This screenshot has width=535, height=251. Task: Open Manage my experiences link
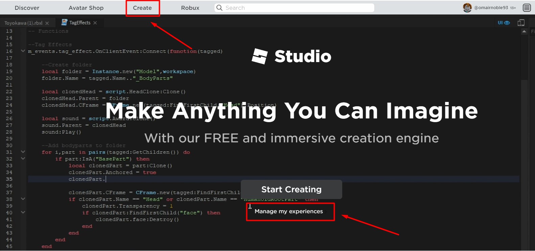[x=289, y=211]
